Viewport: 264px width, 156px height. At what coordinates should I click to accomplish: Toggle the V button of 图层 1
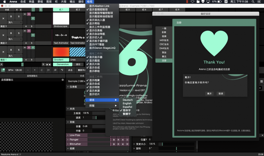point(33,48)
